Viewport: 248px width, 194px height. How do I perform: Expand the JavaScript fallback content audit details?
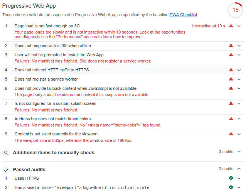pyautogui.click(x=239, y=88)
